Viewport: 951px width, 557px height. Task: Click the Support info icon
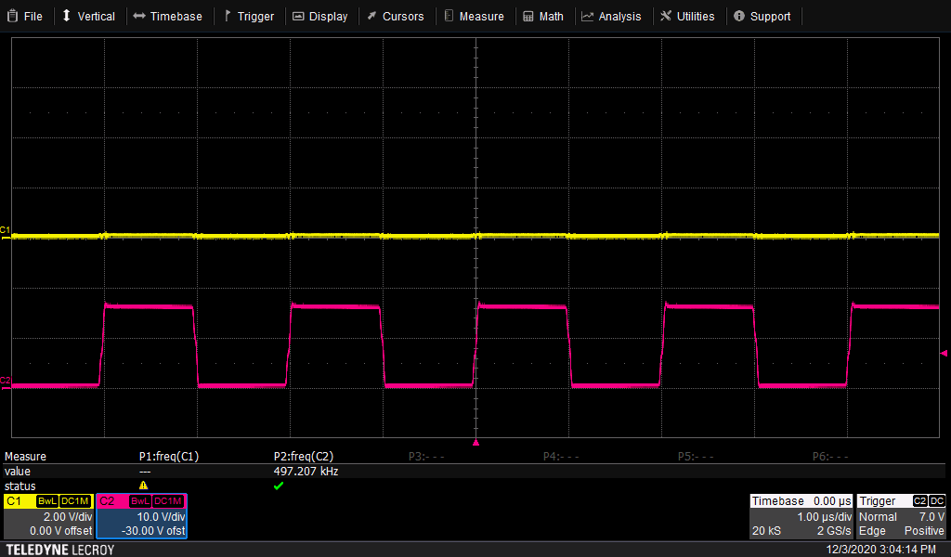coord(739,16)
